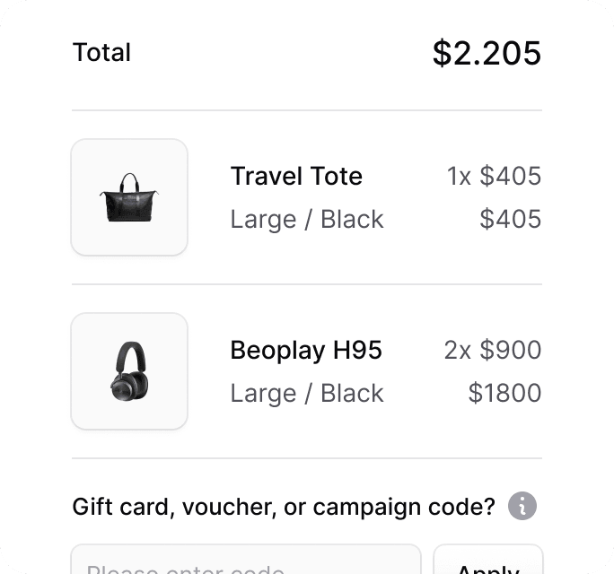Select the Black color text under Beoplay H95
The image size is (614, 574).
[x=352, y=394]
